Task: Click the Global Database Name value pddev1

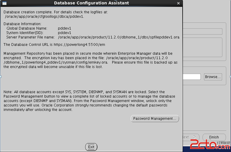Action: (x=65, y=28)
